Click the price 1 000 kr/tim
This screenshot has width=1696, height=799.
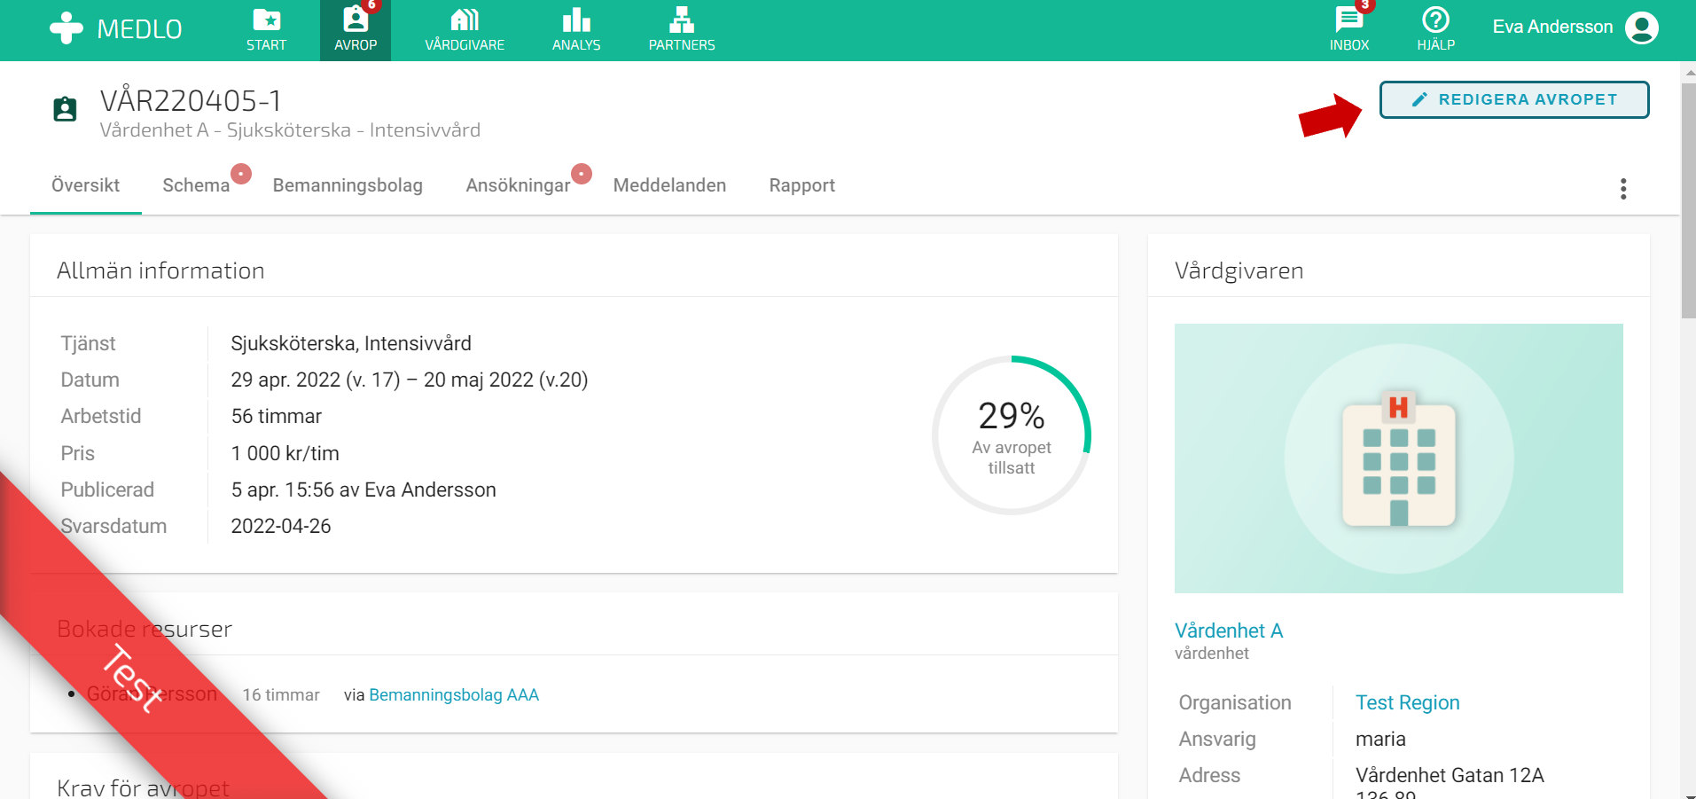point(285,453)
